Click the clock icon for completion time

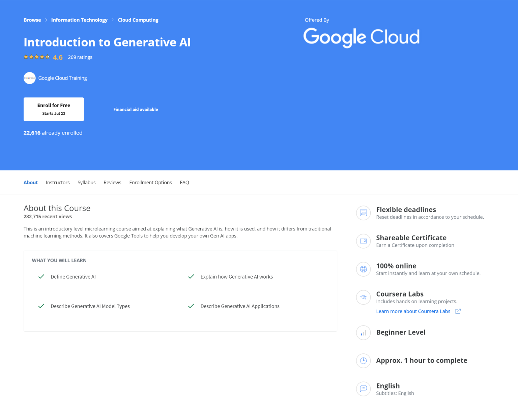point(363,361)
